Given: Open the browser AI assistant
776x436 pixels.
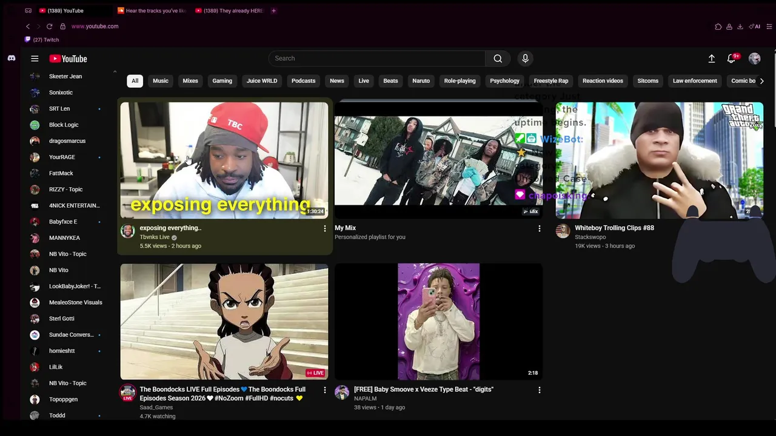Looking at the screenshot, I should (x=755, y=27).
